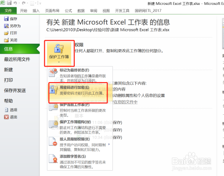Switch to the 开始 ribbon tab

coord(24,11)
